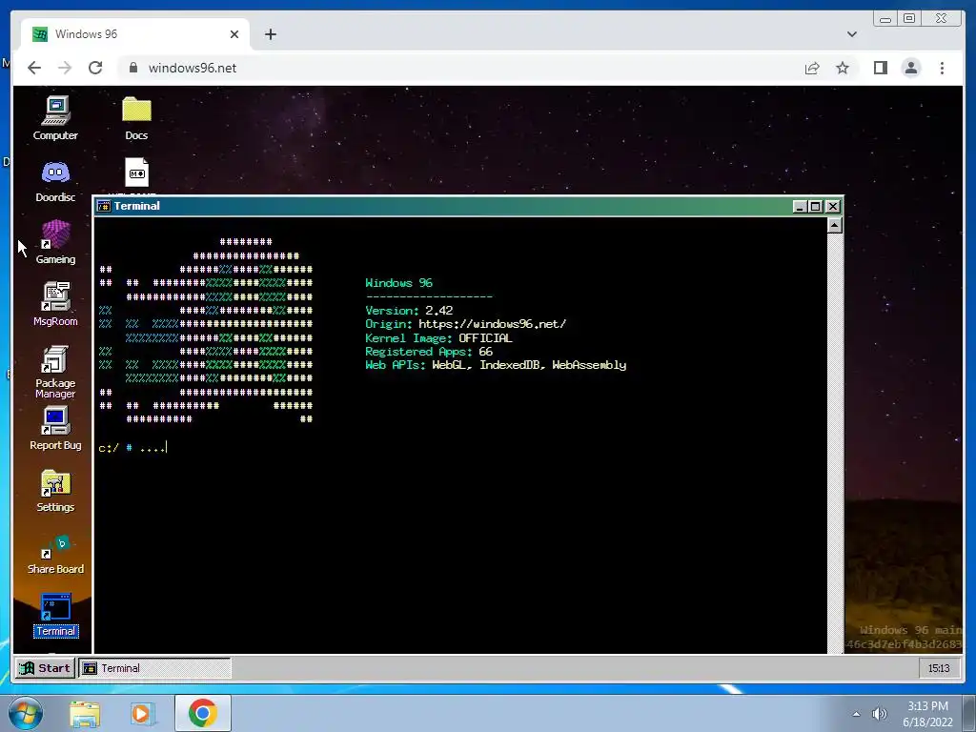
Task: Open the Gameing shortcut icon
Action: [x=55, y=242]
